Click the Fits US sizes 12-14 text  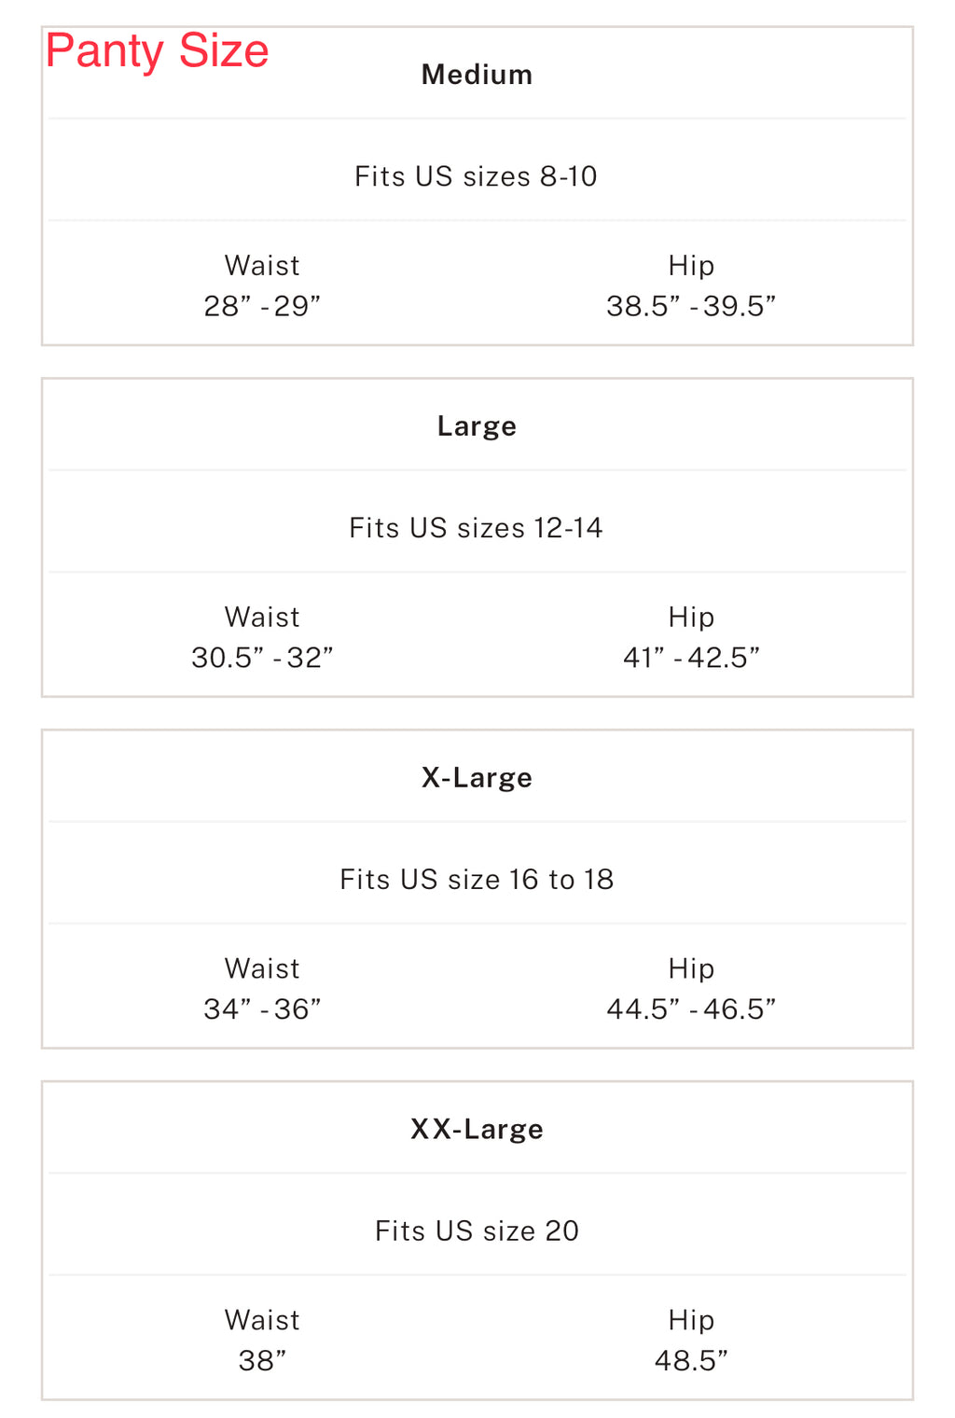click(x=476, y=528)
